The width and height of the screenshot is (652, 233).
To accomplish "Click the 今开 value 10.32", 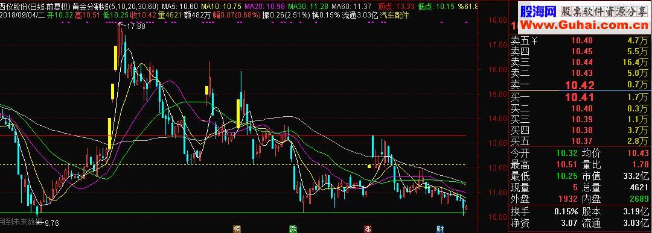I will 567,154.
